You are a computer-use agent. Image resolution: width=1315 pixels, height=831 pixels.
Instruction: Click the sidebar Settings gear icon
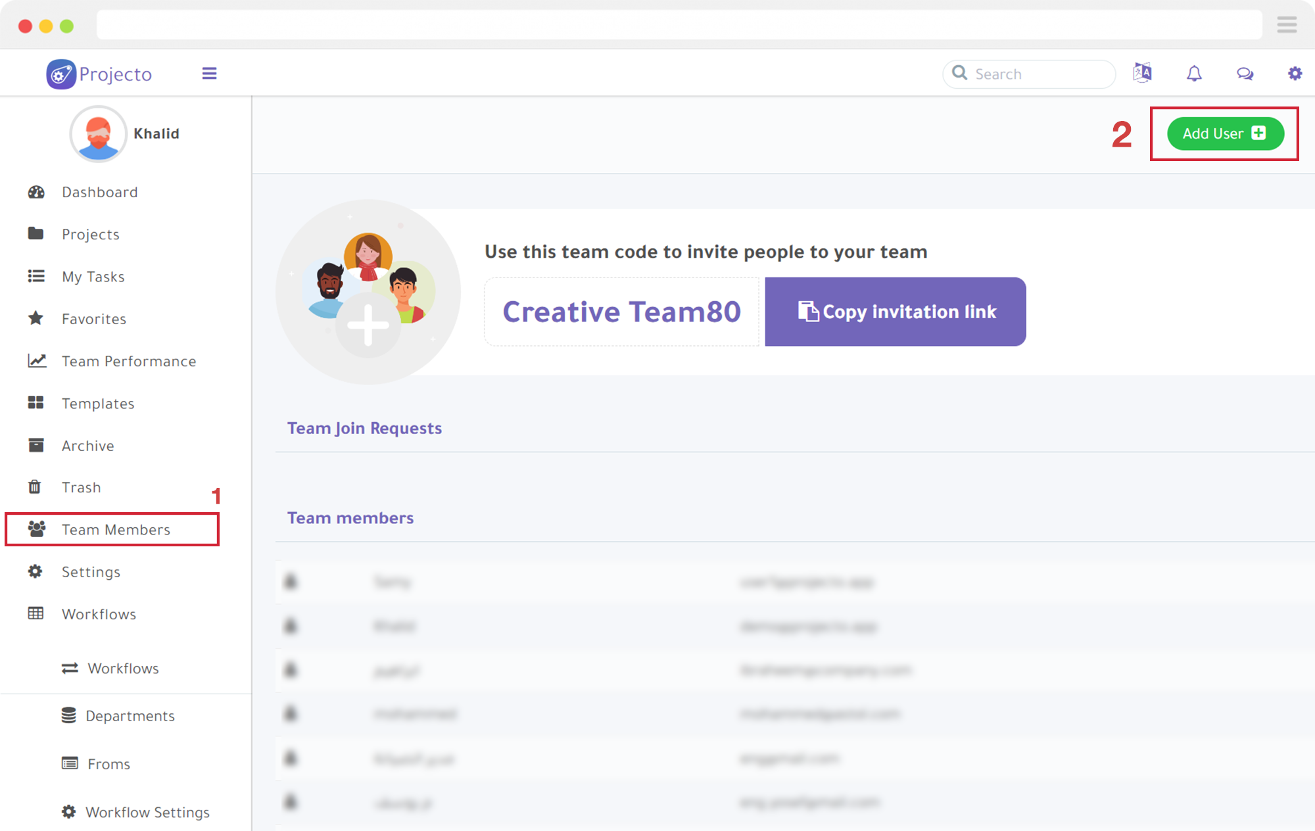click(x=35, y=571)
